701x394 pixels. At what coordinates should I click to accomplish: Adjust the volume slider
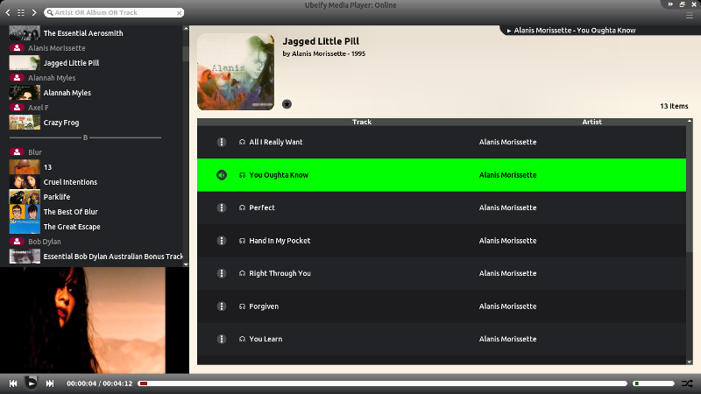tap(654, 383)
